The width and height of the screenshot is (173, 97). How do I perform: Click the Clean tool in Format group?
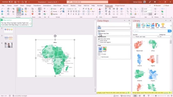[54, 9]
